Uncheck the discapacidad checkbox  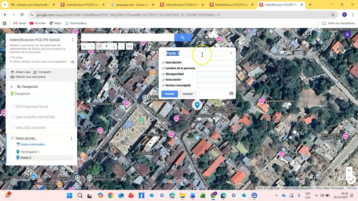163,74
